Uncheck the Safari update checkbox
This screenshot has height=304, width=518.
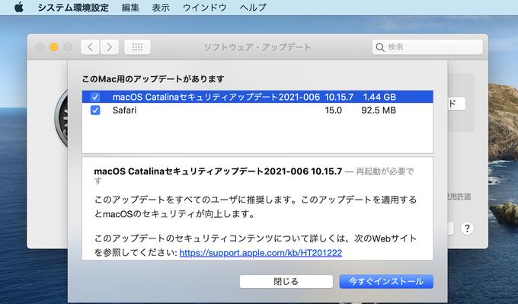click(95, 110)
